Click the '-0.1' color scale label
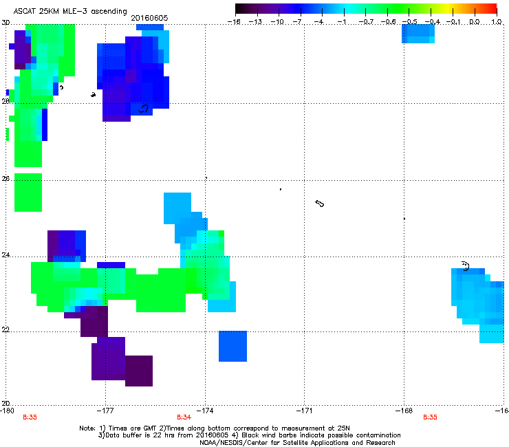 453,22
